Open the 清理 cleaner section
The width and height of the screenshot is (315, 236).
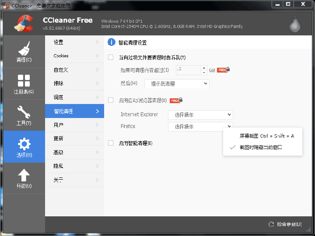tap(24, 52)
